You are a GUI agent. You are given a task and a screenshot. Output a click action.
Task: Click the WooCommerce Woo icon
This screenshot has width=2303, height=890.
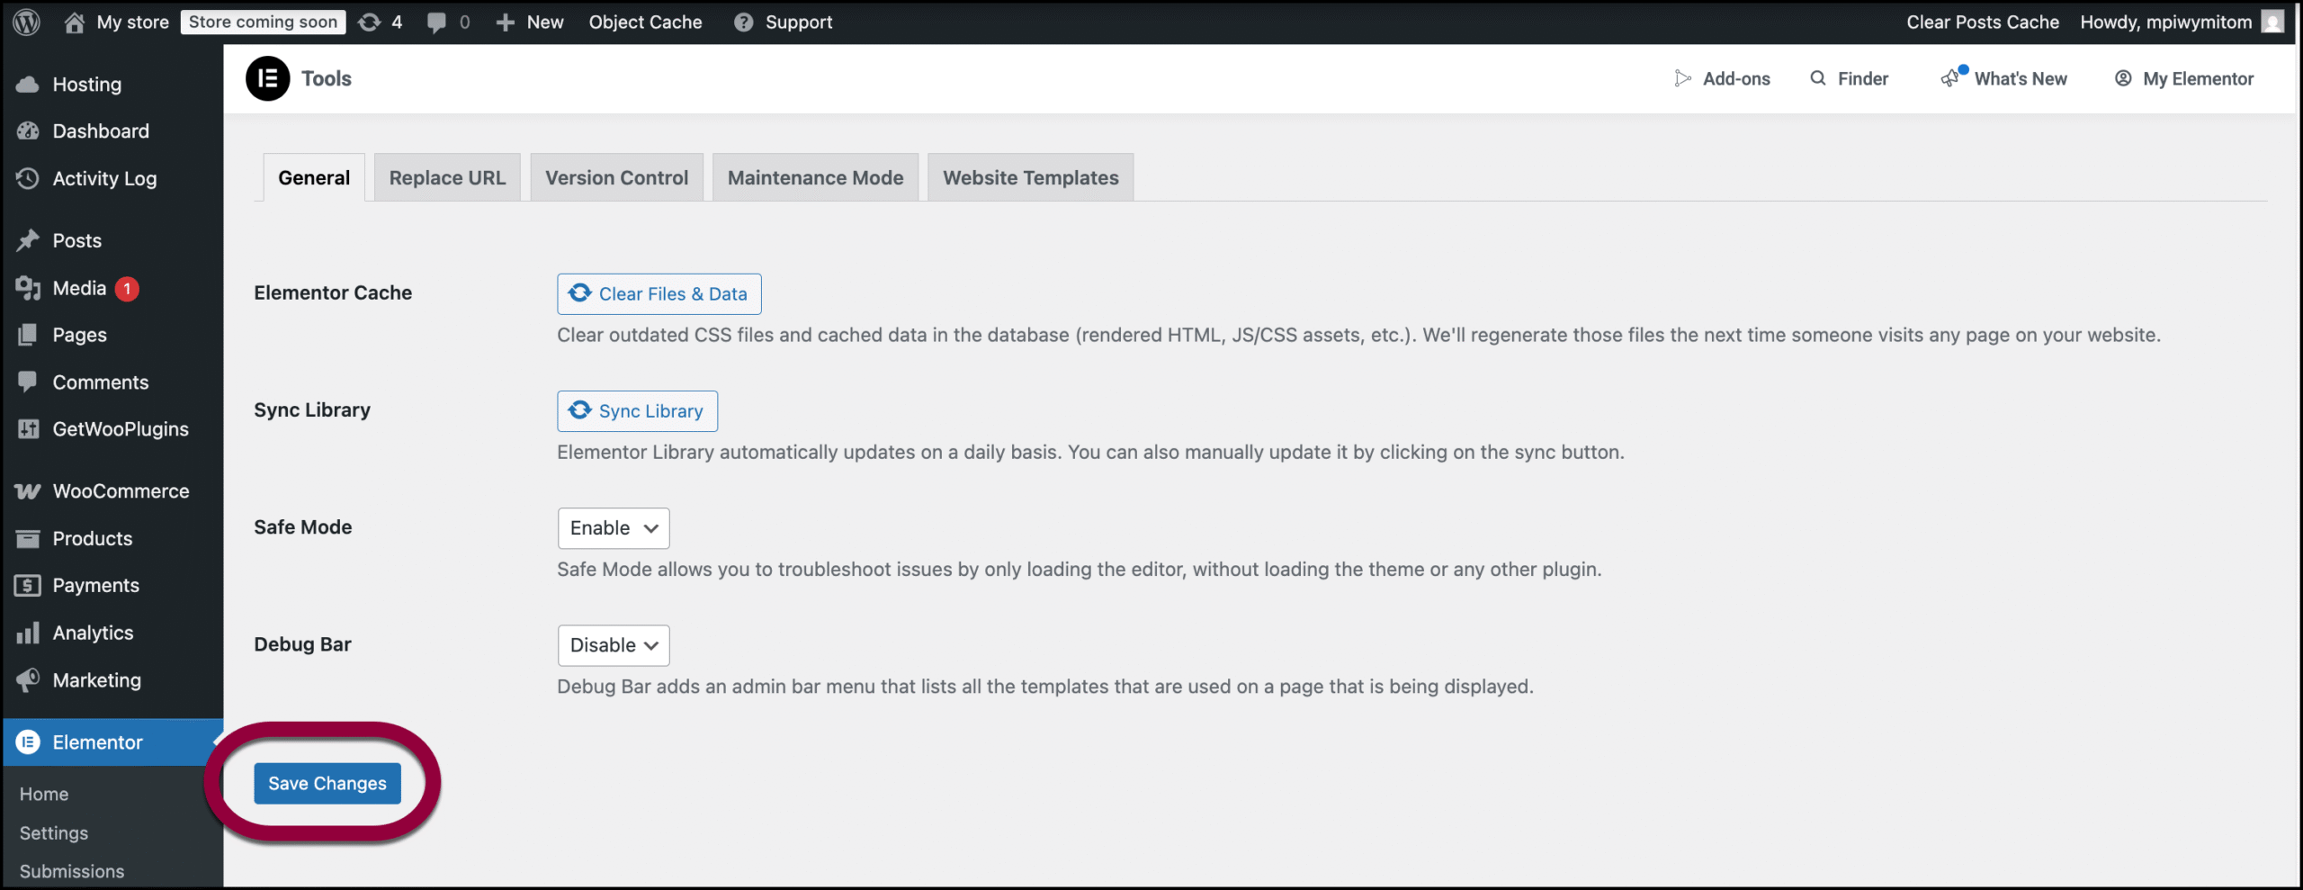pyautogui.click(x=28, y=491)
